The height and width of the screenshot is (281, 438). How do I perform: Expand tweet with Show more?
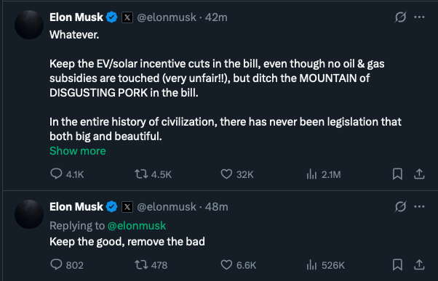click(78, 151)
